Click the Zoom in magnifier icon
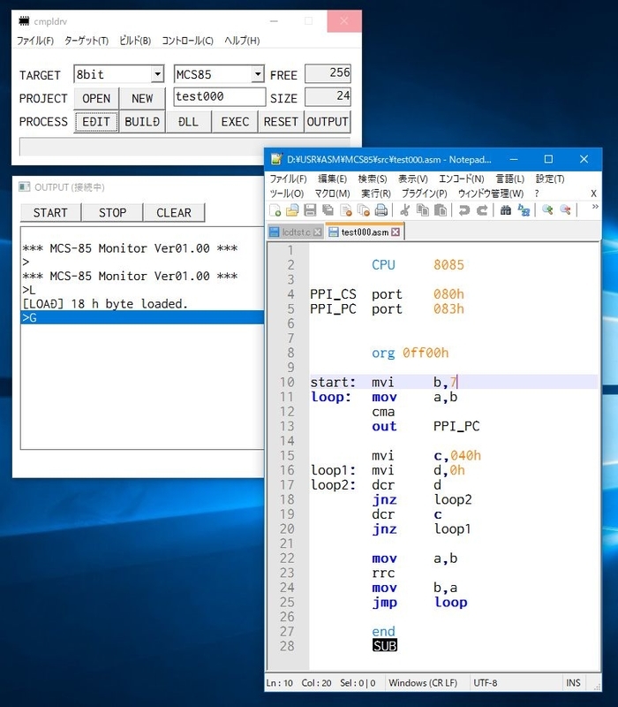The height and width of the screenshot is (707, 618). (x=547, y=210)
